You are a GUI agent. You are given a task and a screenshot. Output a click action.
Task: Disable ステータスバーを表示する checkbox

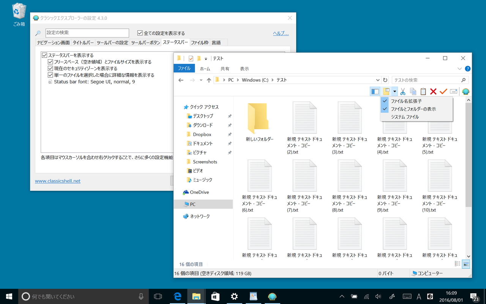click(x=44, y=55)
